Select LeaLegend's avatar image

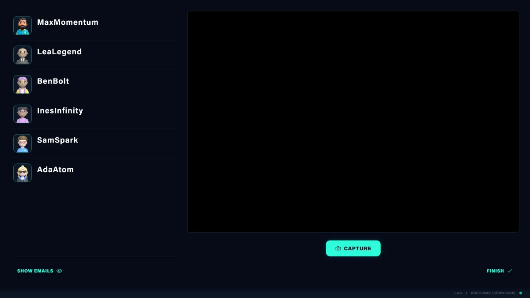pos(23,55)
